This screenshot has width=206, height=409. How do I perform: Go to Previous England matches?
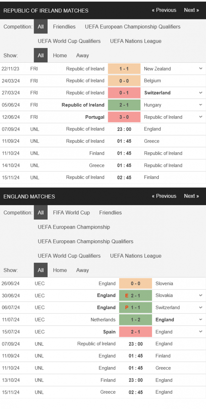[x=164, y=196]
